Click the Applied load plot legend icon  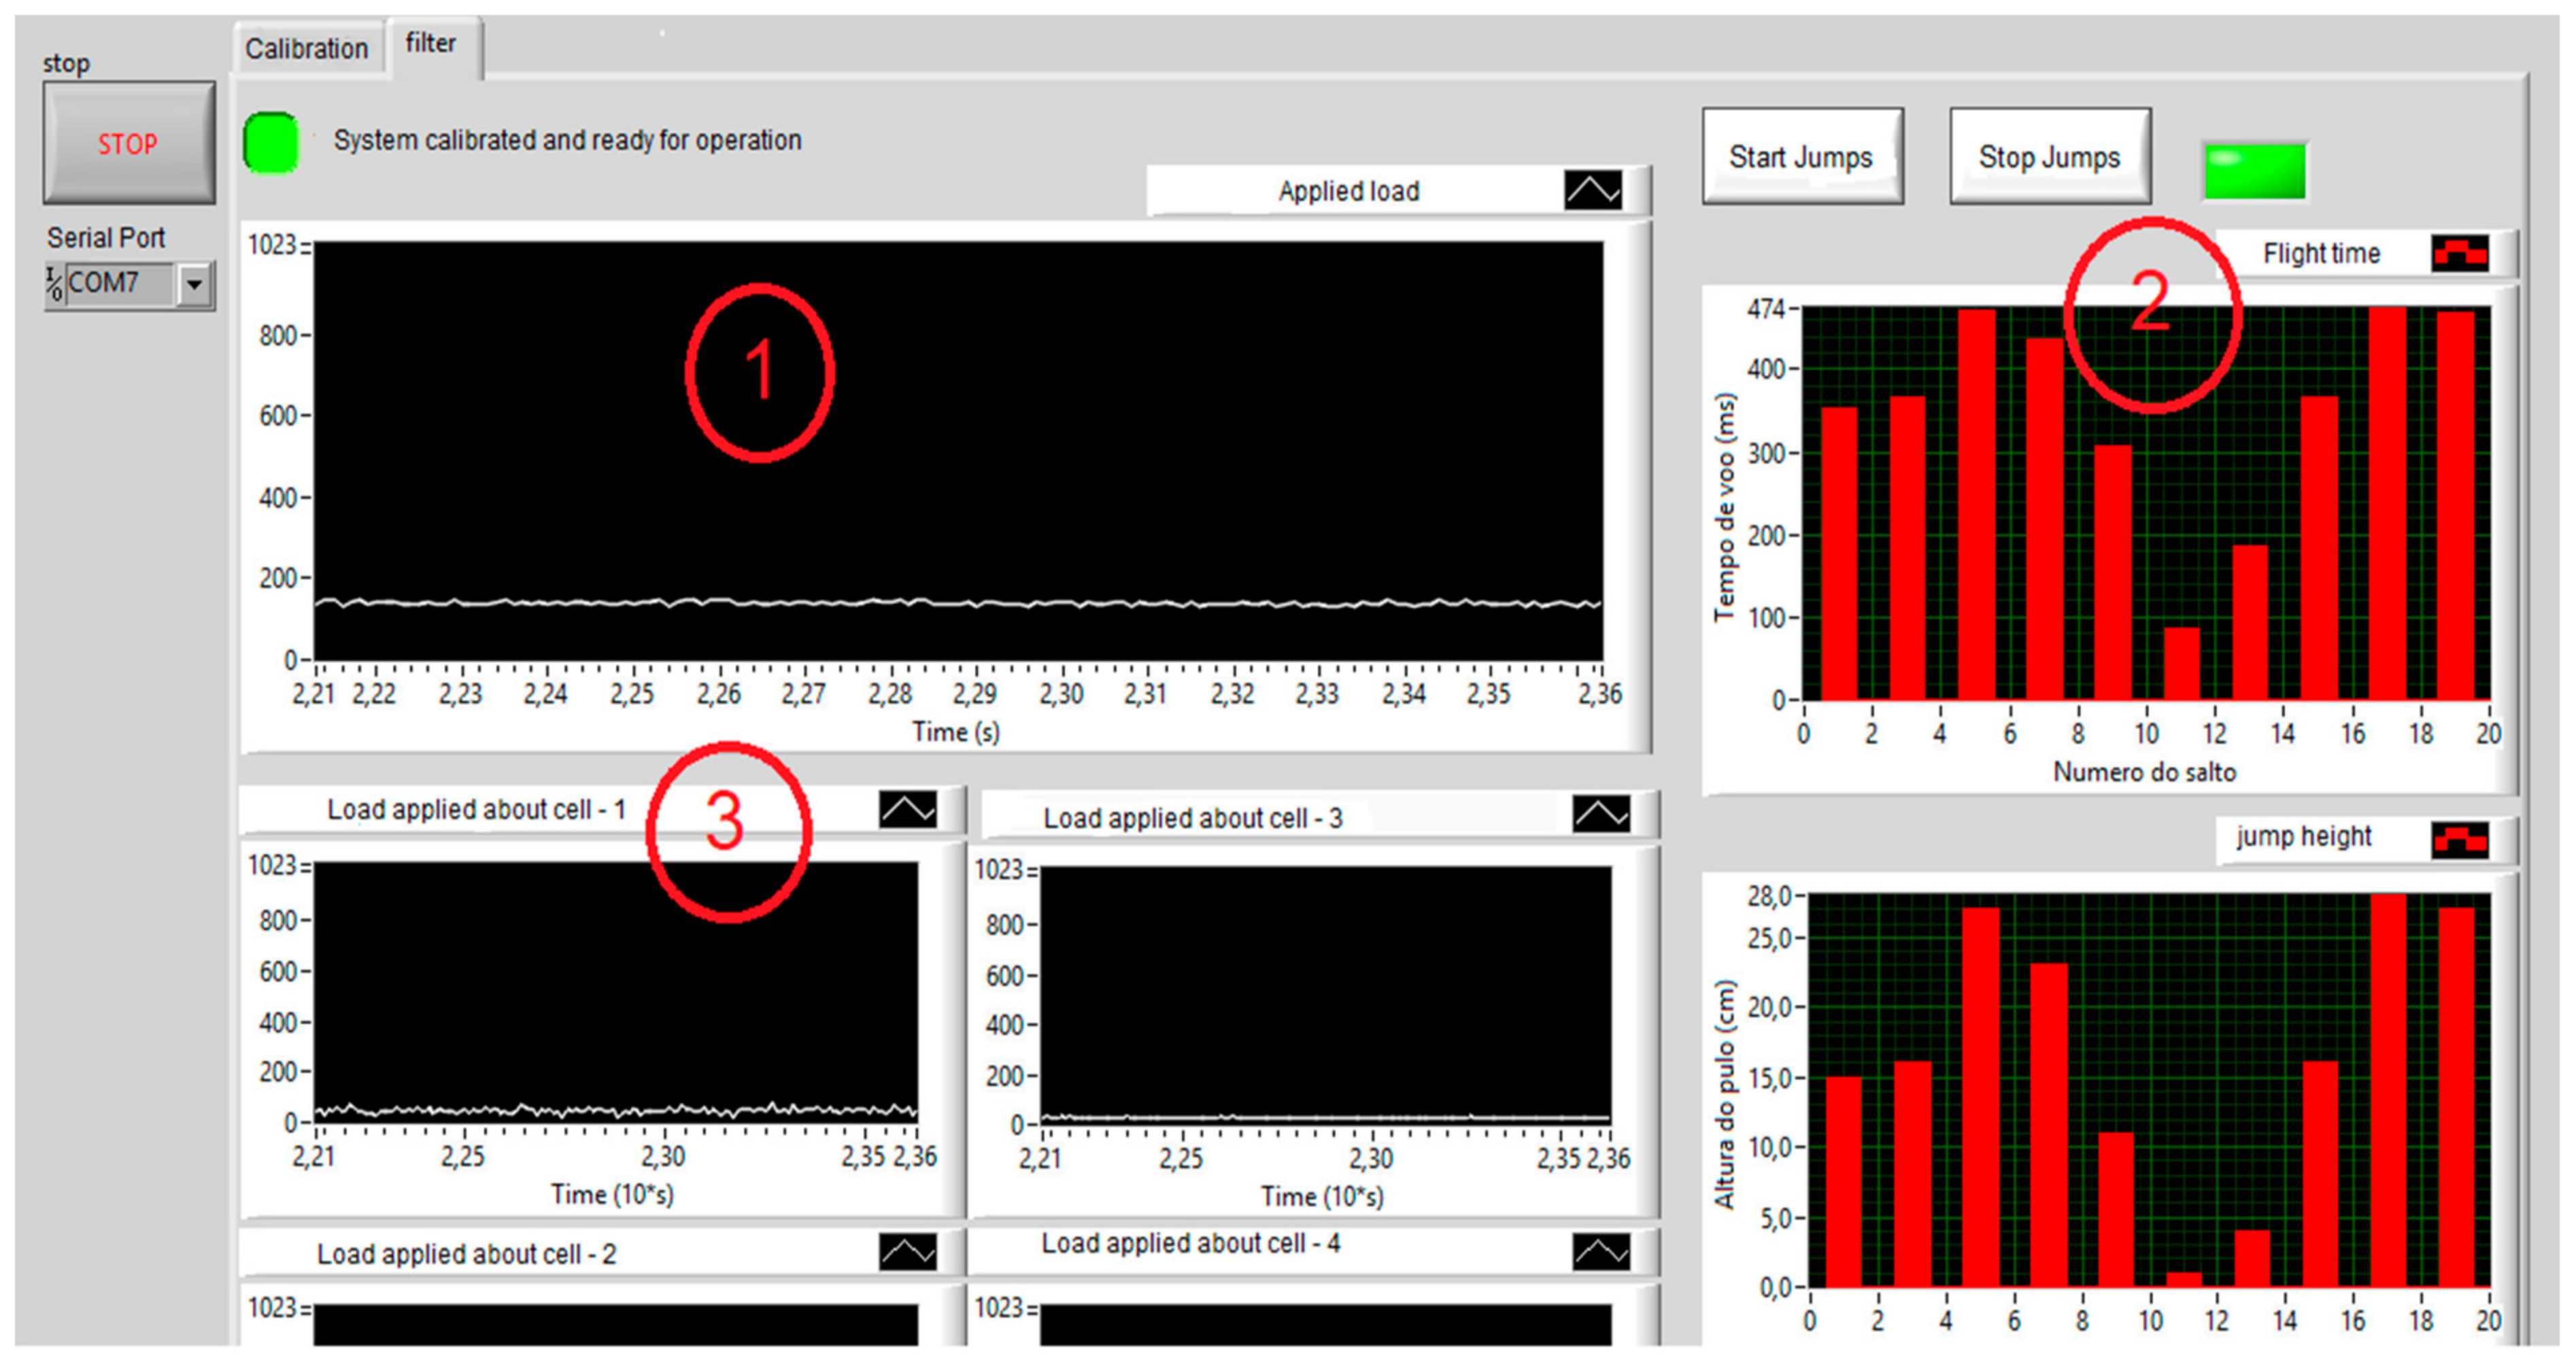coord(1592,190)
